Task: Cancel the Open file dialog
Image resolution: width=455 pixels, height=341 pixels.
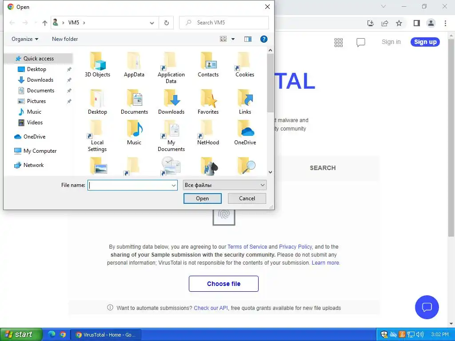Action: (x=247, y=198)
